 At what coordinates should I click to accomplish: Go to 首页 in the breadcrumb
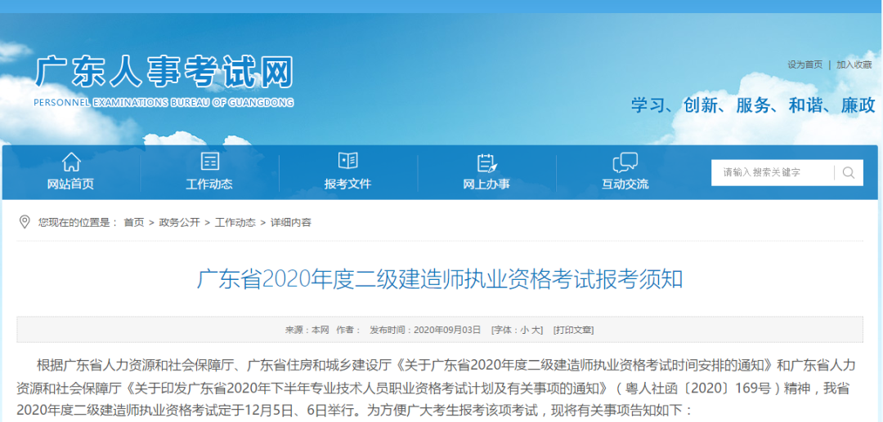134,223
